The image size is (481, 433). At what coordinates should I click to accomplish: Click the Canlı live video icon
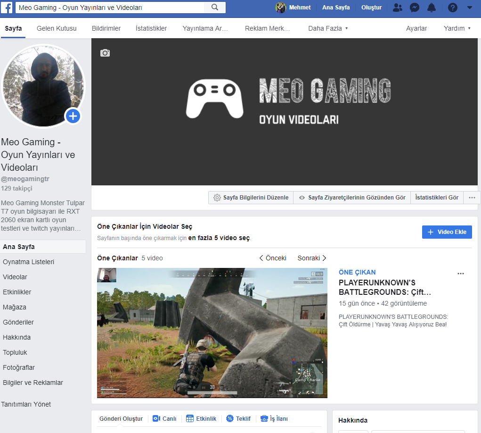(x=156, y=418)
